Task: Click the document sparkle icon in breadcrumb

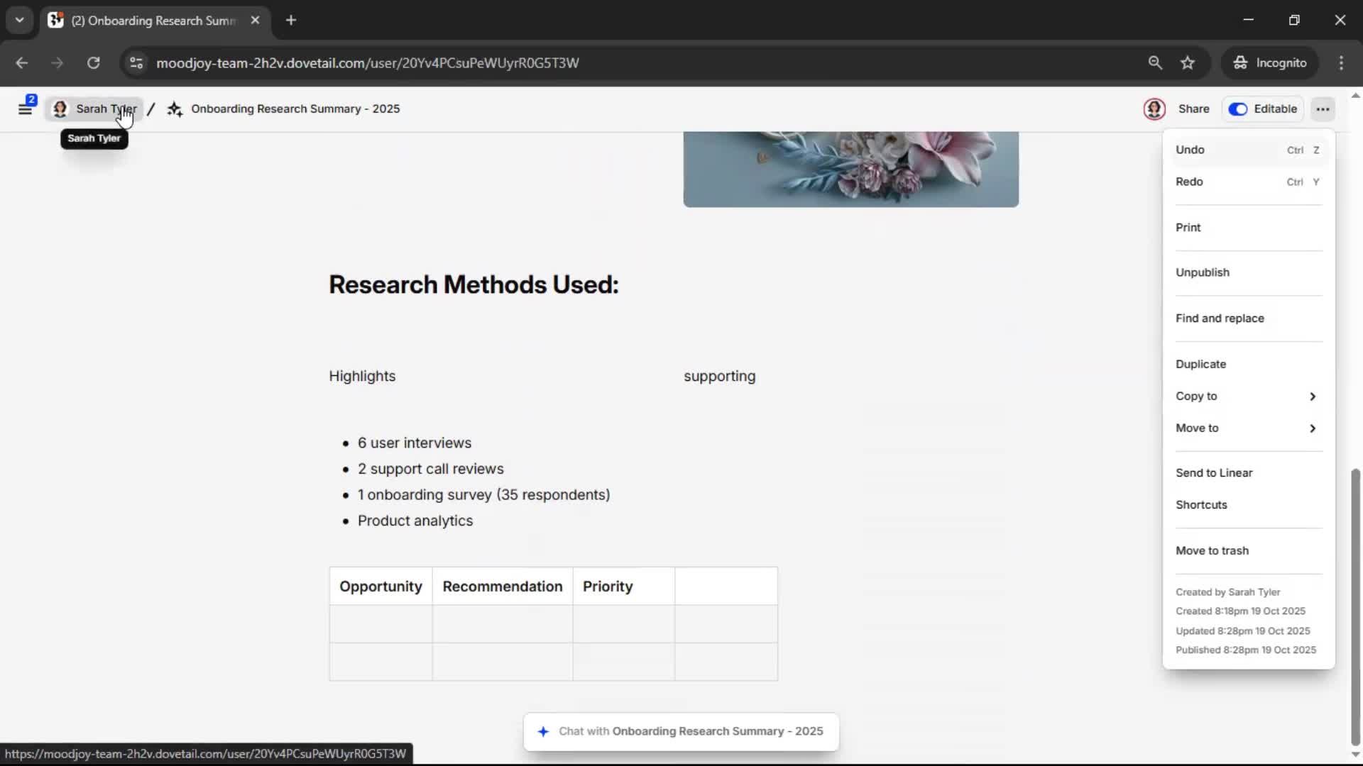Action: pos(175,109)
